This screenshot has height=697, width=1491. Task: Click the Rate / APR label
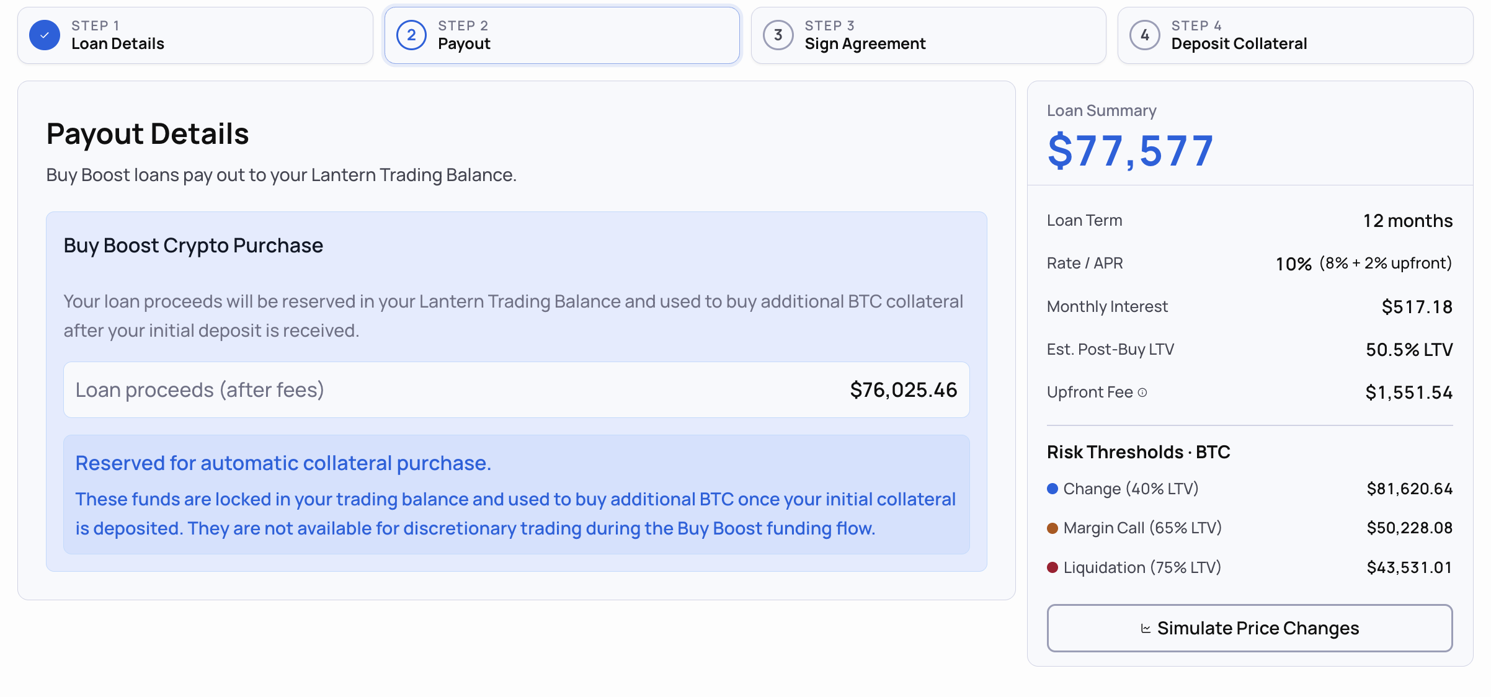pyautogui.click(x=1085, y=264)
